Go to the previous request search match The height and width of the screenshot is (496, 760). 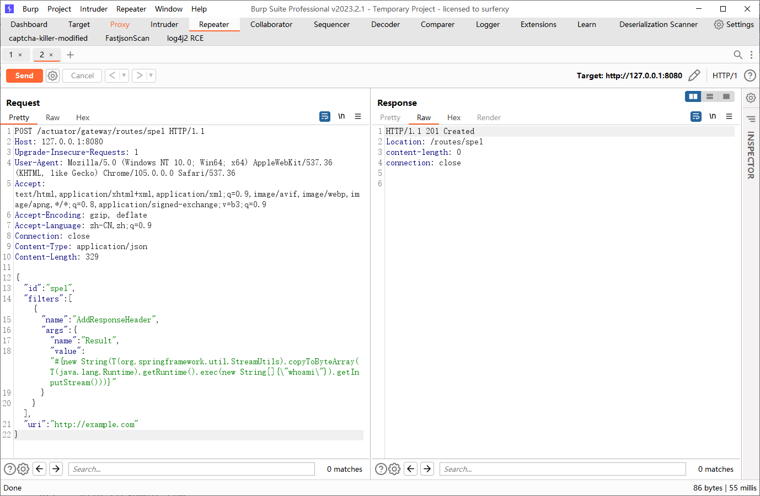point(40,469)
